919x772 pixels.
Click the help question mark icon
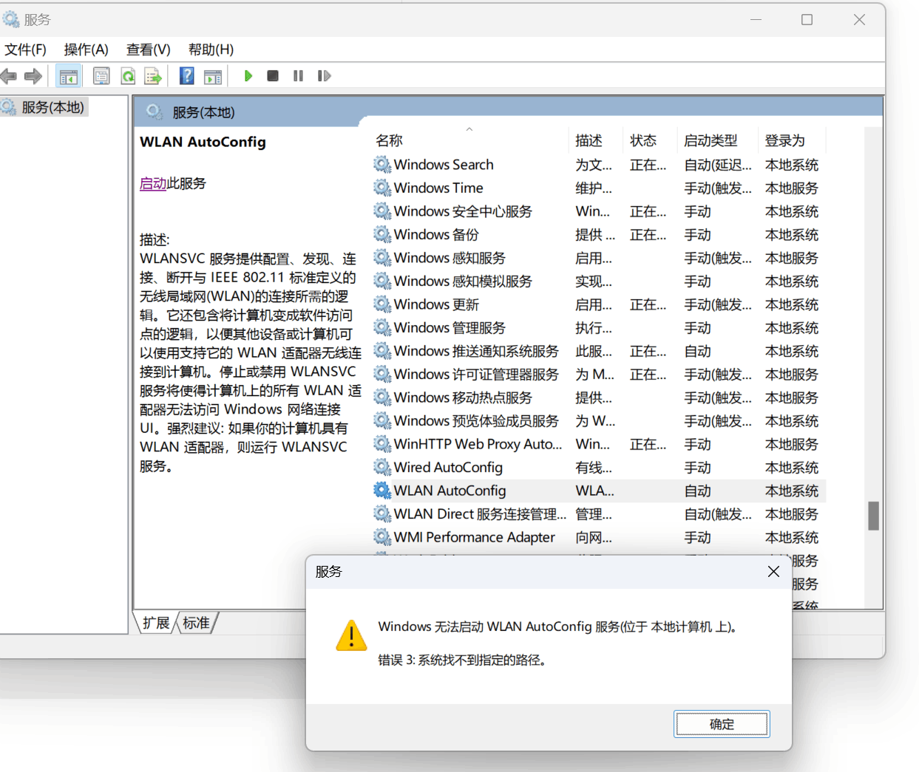tap(187, 76)
